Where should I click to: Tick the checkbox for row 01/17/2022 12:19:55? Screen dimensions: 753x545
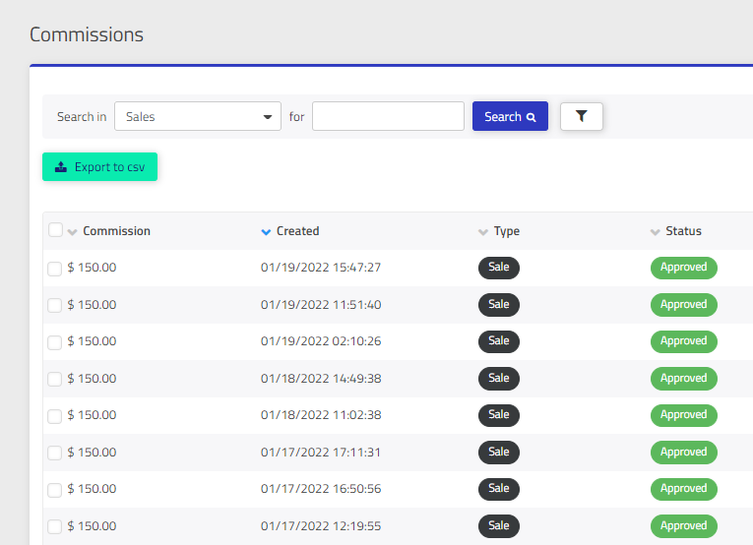pos(55,526)
